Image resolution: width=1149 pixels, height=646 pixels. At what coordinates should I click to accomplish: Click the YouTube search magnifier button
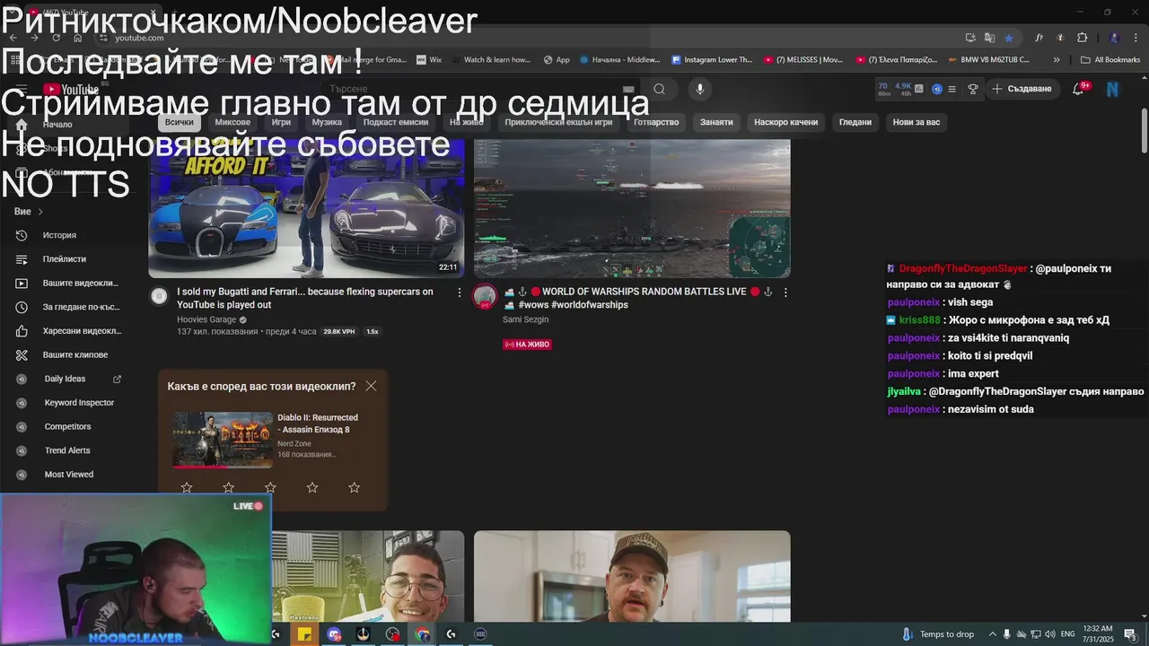click(660, 89)
